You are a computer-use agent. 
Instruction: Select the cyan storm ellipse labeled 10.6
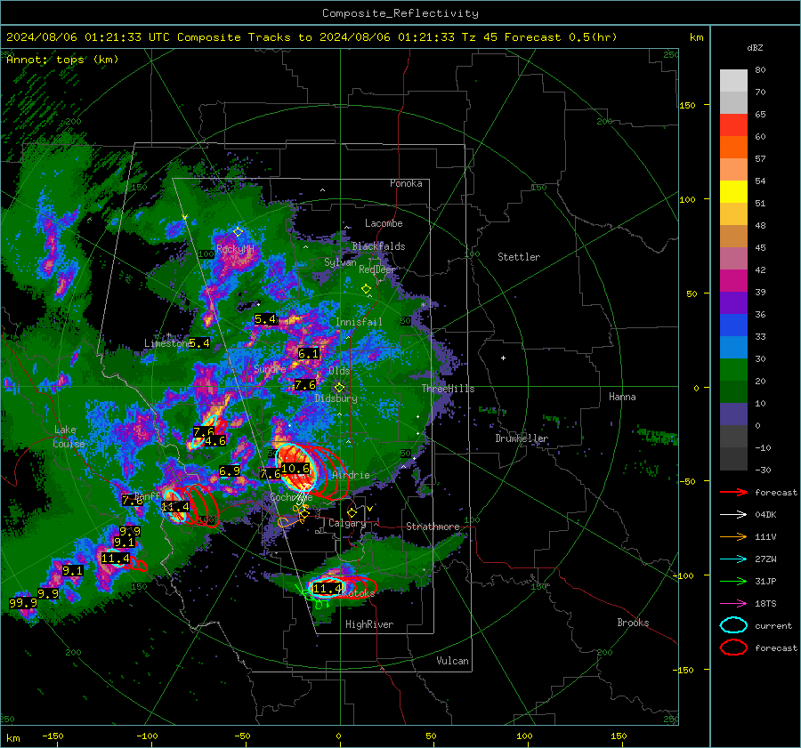[296, 468]
